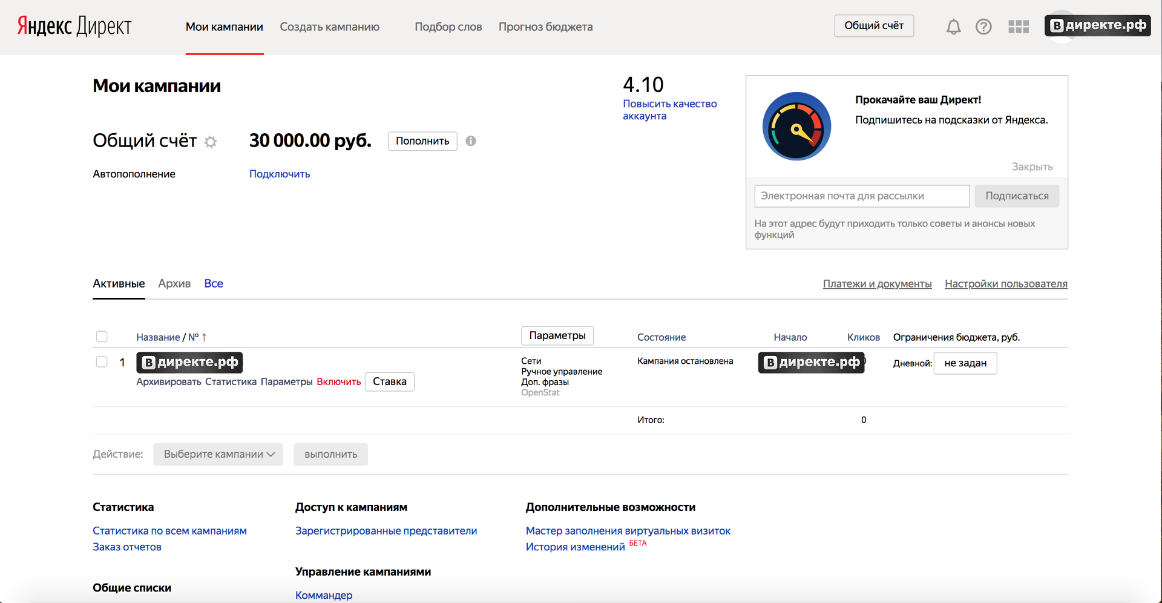Click the 4.10 account quality score
The width and height of the screenshot is (1162, 603).
(x=643, y=84)
